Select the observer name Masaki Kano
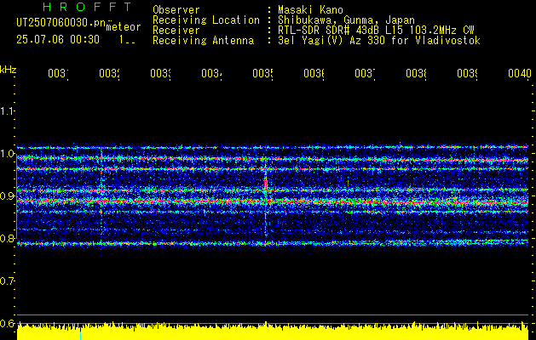This screenshot has width=536, height=340. (310, 10)
